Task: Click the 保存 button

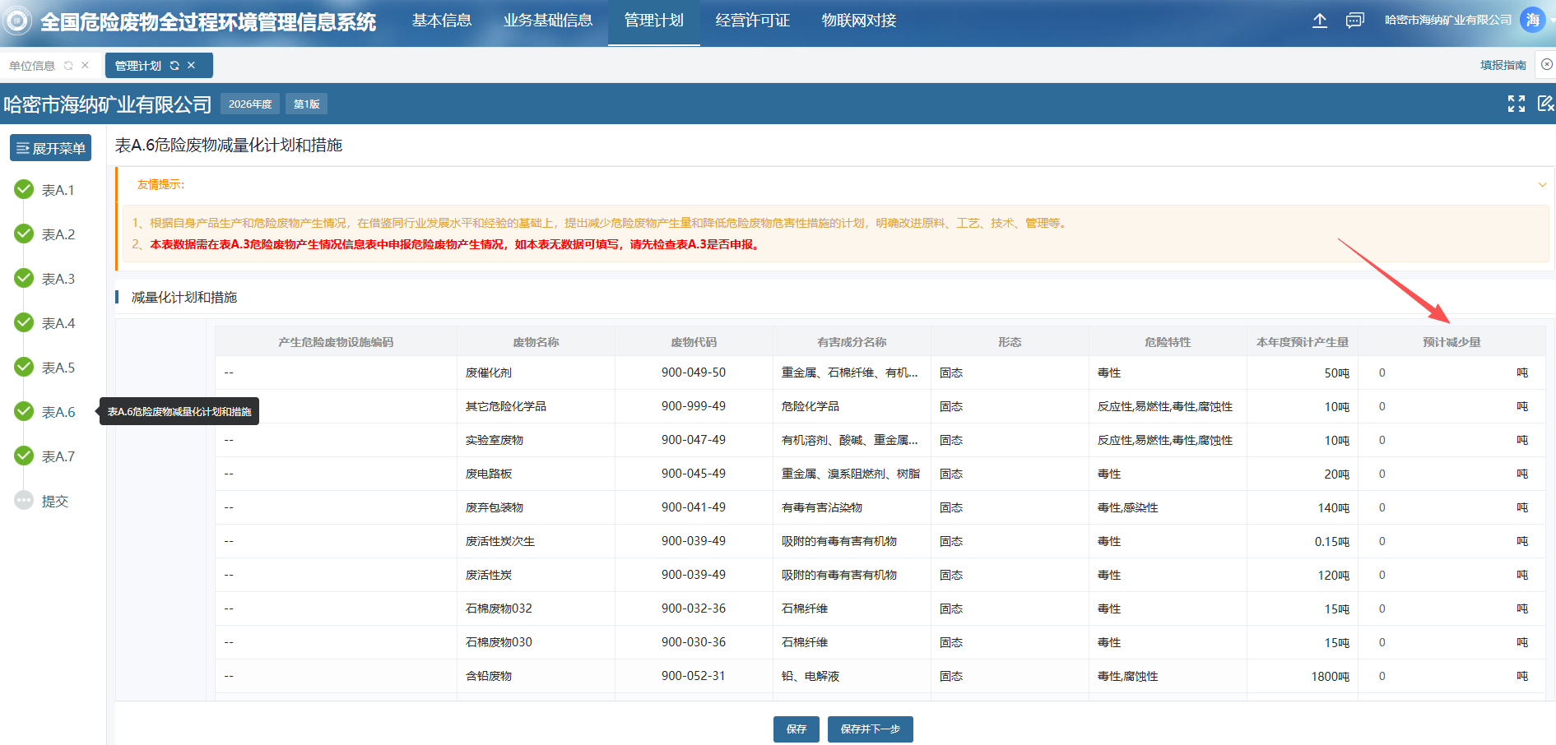Action: 796,729
